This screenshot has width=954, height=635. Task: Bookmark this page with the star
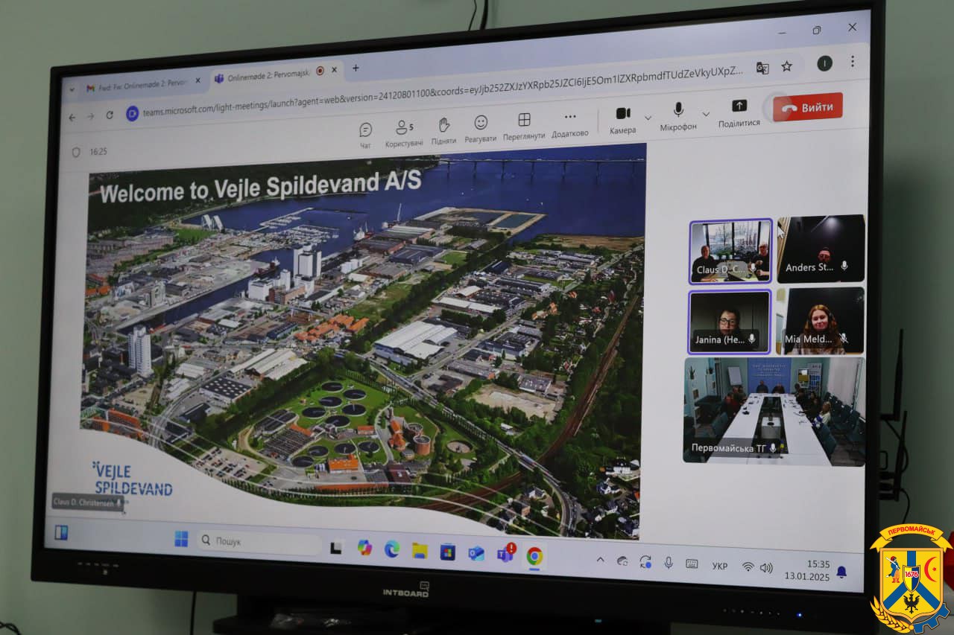[x=787, y=66]
